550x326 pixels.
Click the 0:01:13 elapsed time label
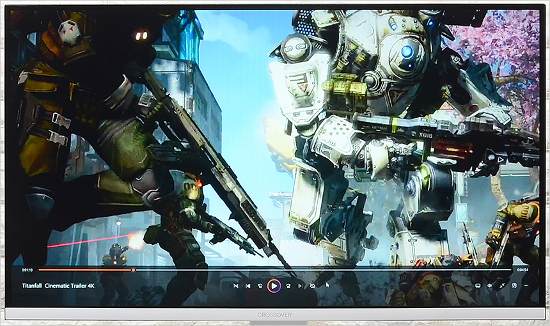pos(27,270)
